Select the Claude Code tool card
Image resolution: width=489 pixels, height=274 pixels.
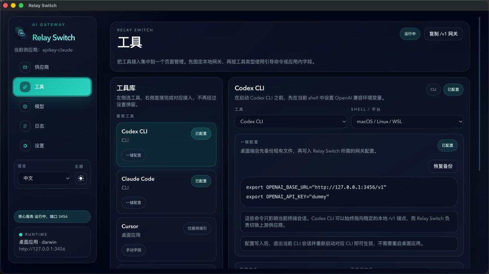(x=166, y=192)
